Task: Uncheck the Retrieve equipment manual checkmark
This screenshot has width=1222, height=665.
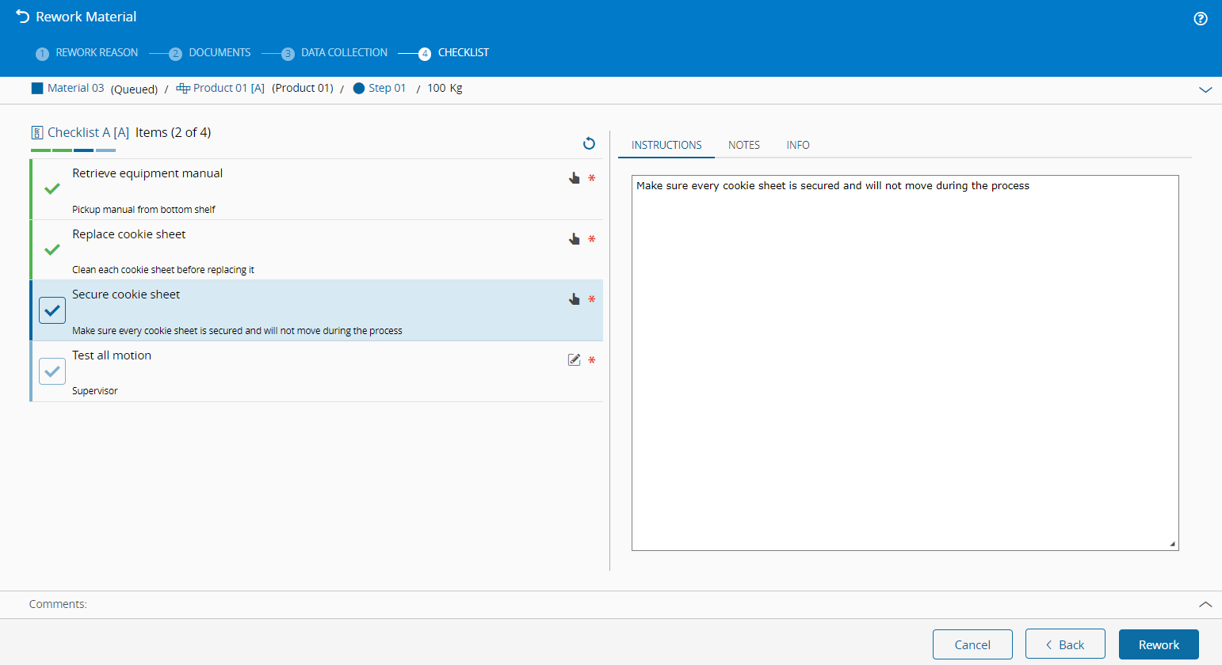Action: coord(52,188)
